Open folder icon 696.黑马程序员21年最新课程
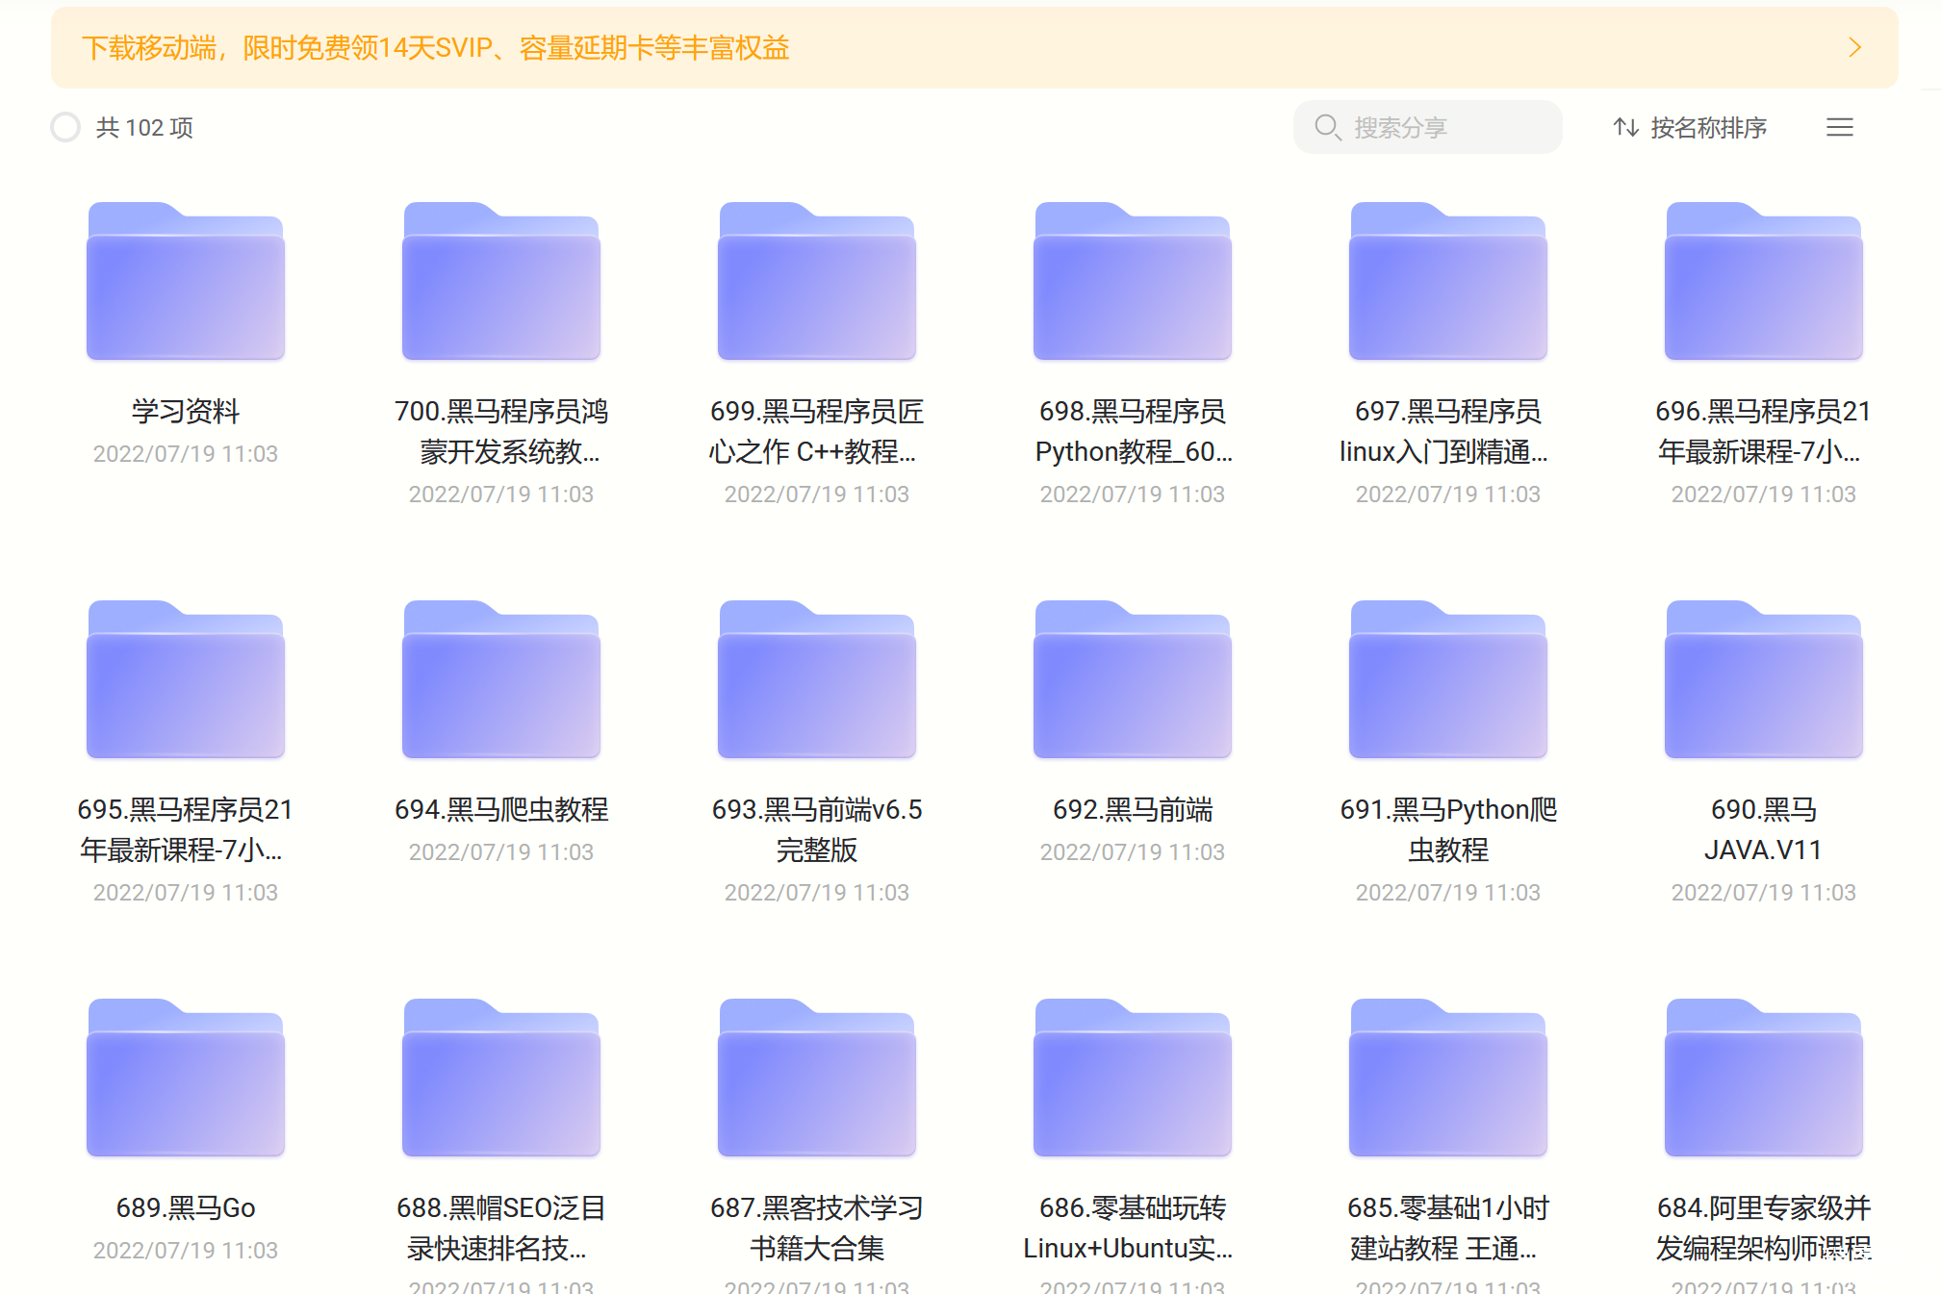1941x1294 pixels. pos(1764,281)
